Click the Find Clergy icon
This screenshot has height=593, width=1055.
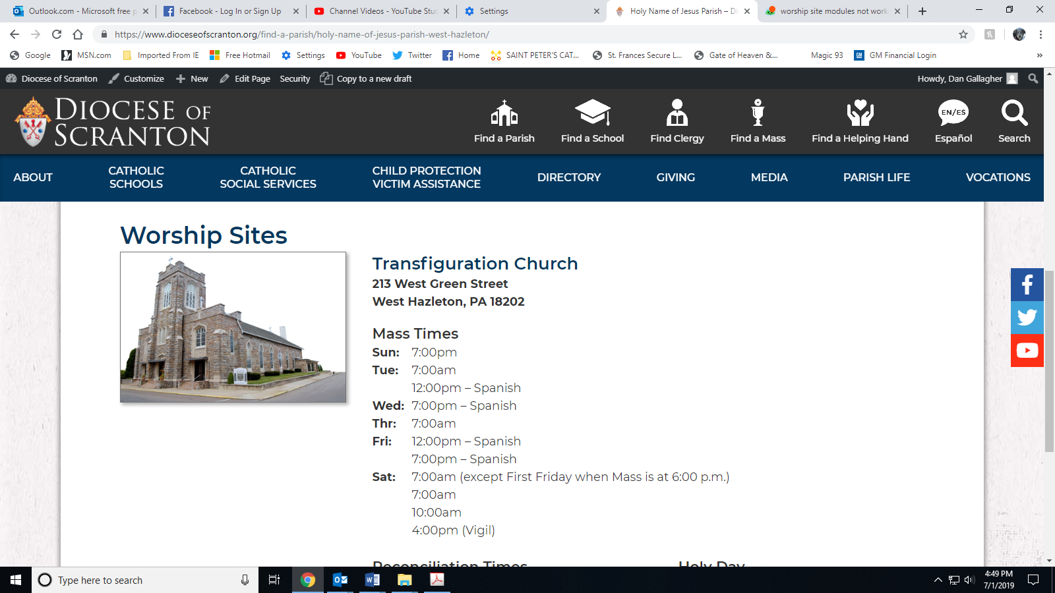point(677,113)
